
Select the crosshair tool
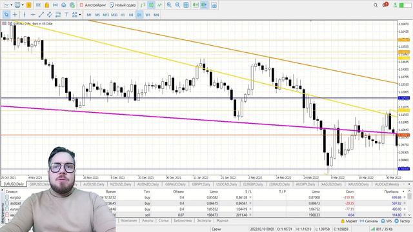click(15, 15)
